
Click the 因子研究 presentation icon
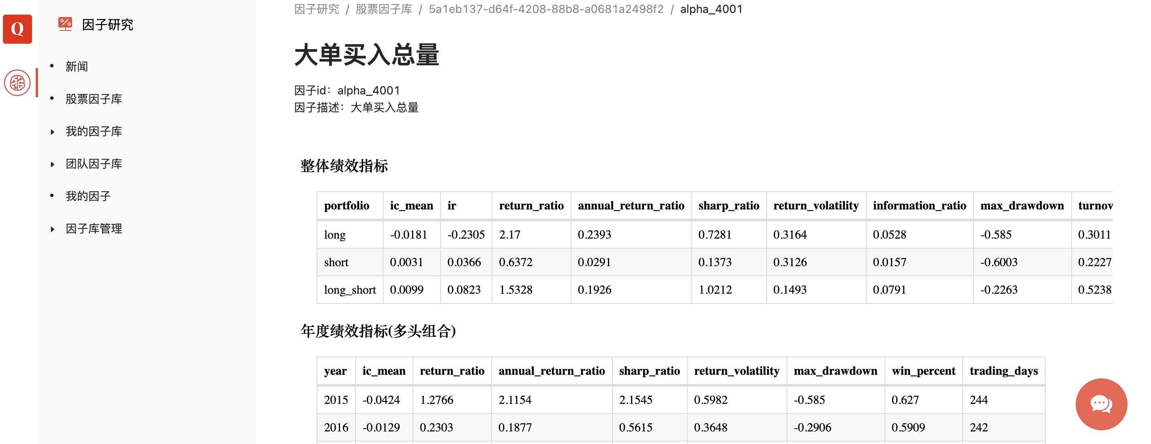click(65, 24)
